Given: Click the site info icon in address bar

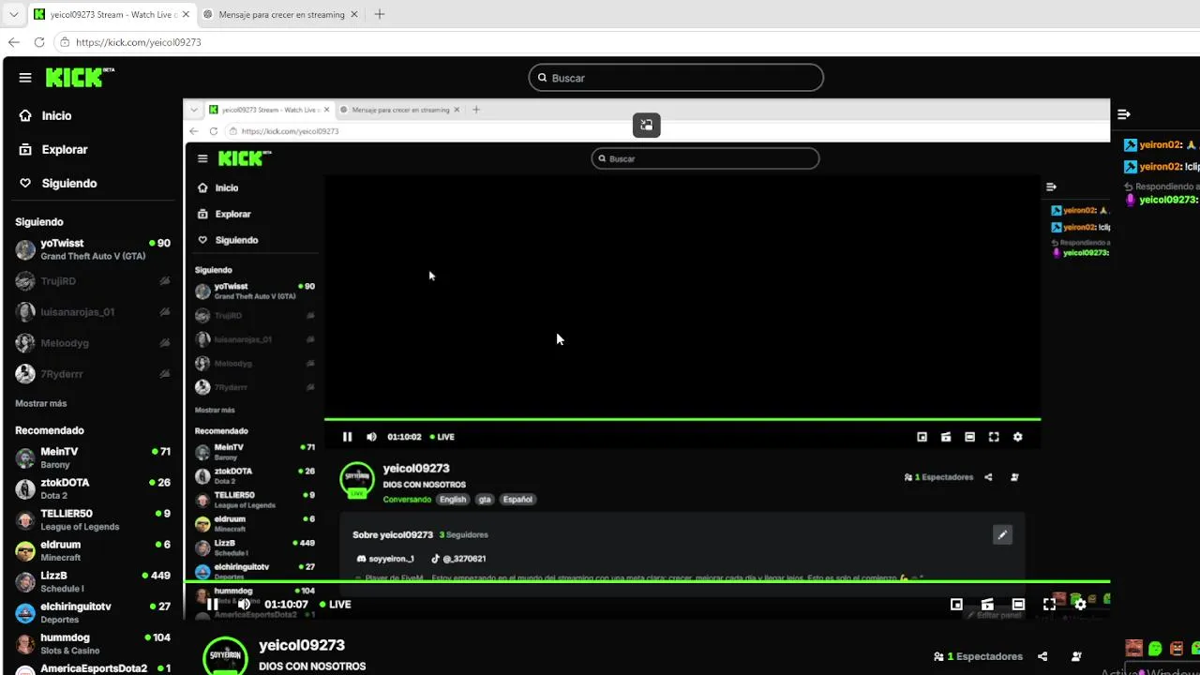Looking at the screenshot, I should 65,42.
